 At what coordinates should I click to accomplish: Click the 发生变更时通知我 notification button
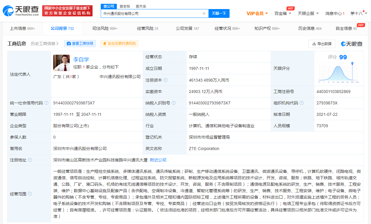click(119, 44)
